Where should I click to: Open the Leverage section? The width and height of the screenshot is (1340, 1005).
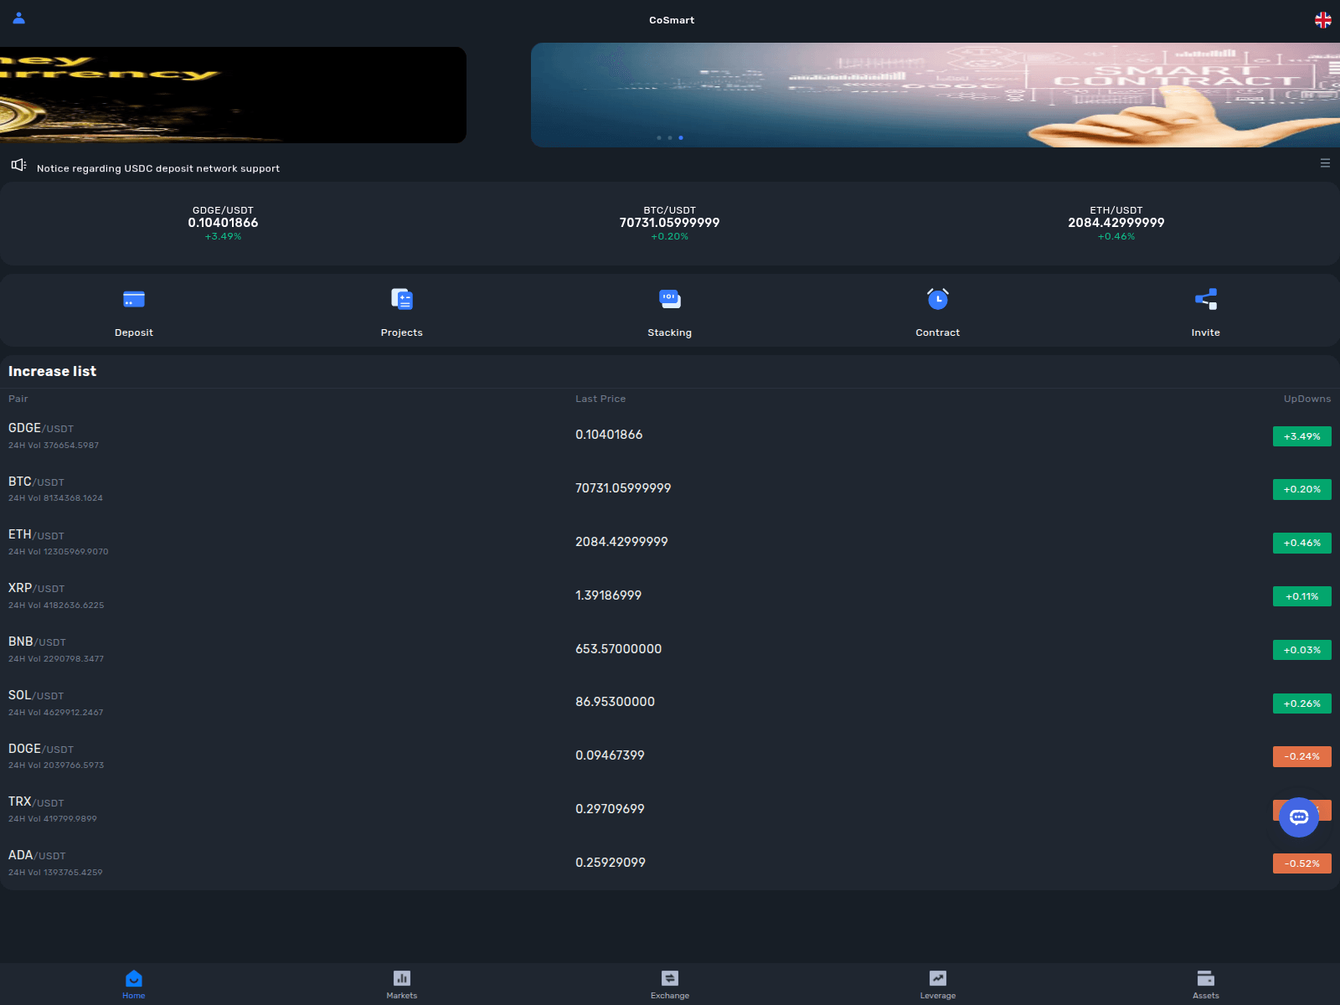pos(937,984)
